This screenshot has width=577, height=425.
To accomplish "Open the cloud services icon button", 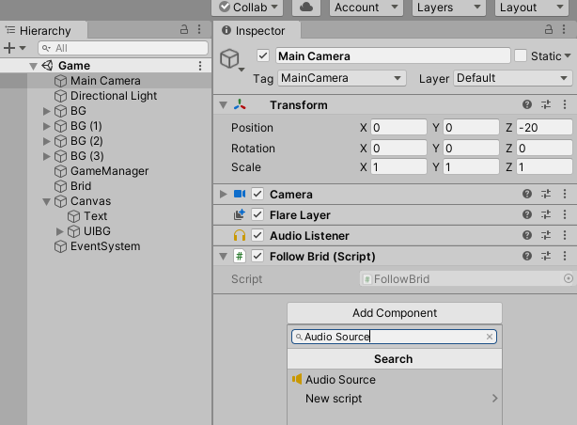I will (x=306, y=8).
